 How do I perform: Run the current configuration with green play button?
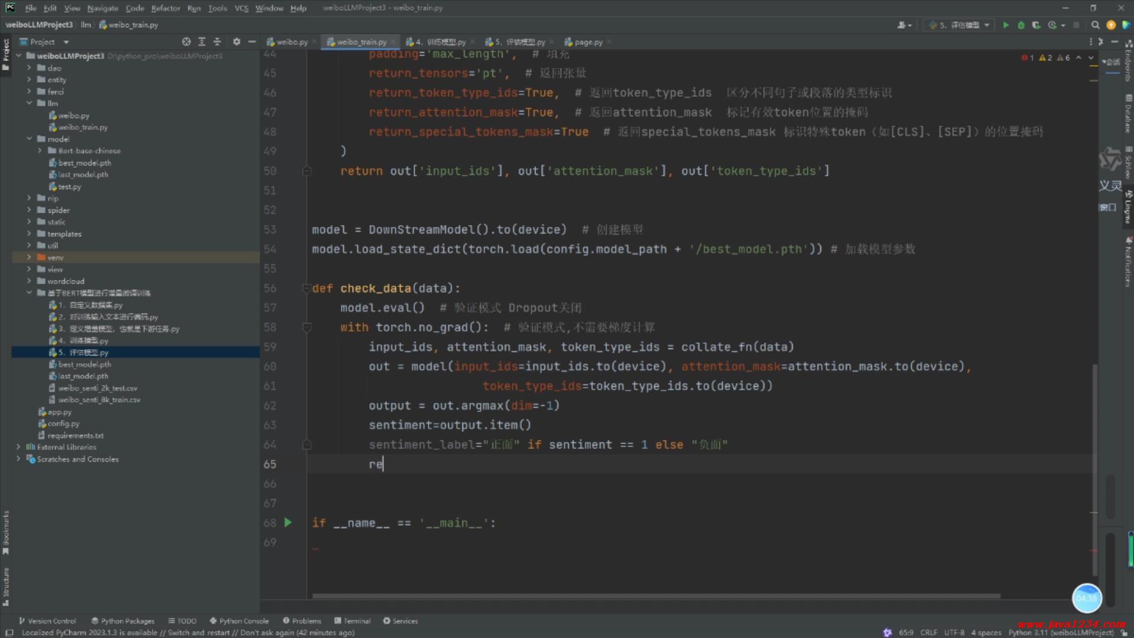1006,25
